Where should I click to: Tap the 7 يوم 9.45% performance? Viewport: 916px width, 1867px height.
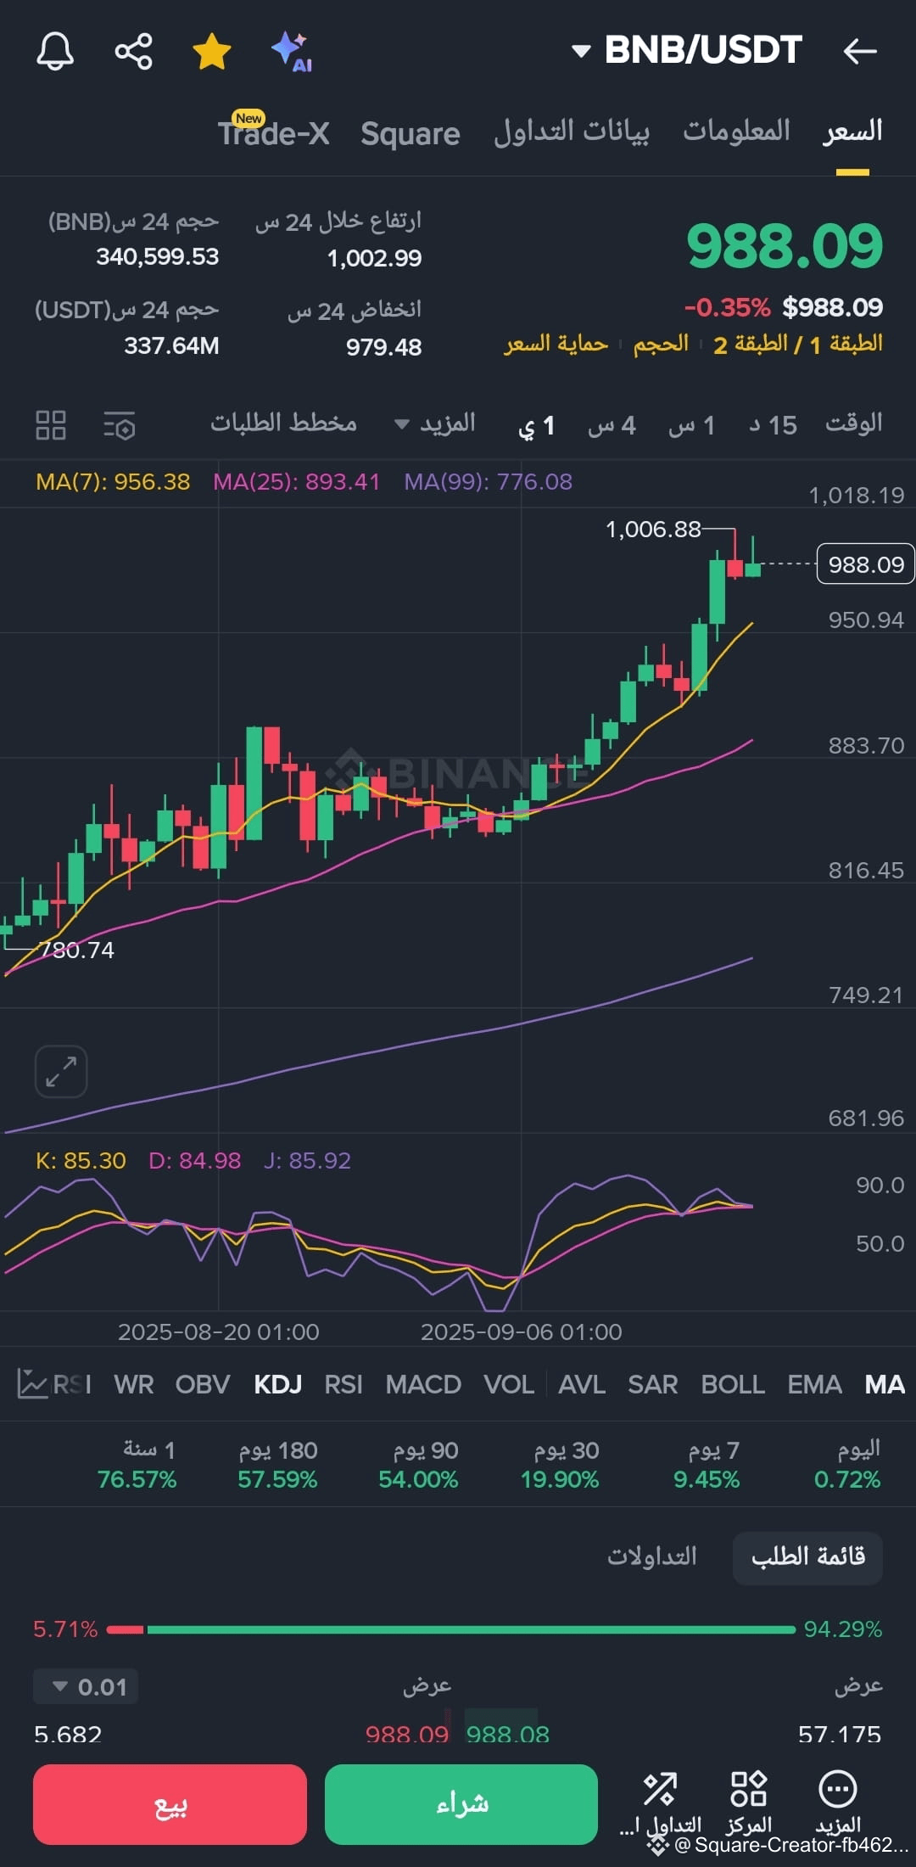707,1466
